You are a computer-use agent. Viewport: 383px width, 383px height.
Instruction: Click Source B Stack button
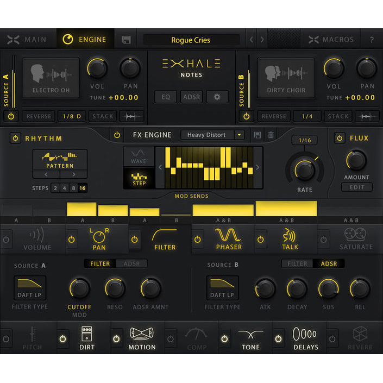pos(338,116)
